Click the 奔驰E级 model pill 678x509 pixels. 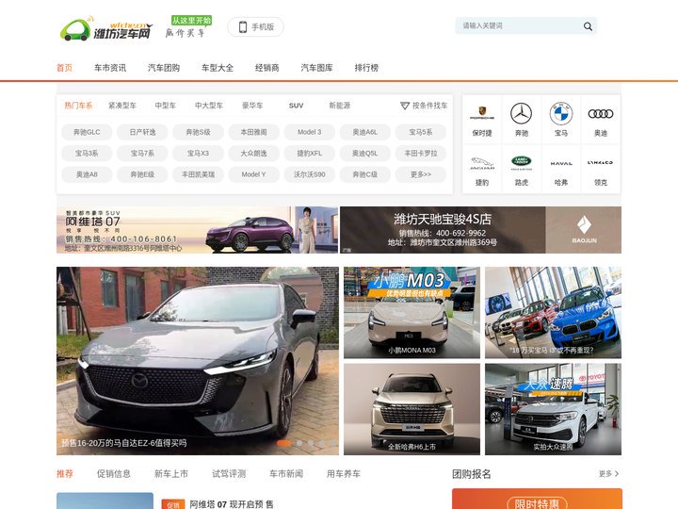pyautogui.click(x=142, y=174)
